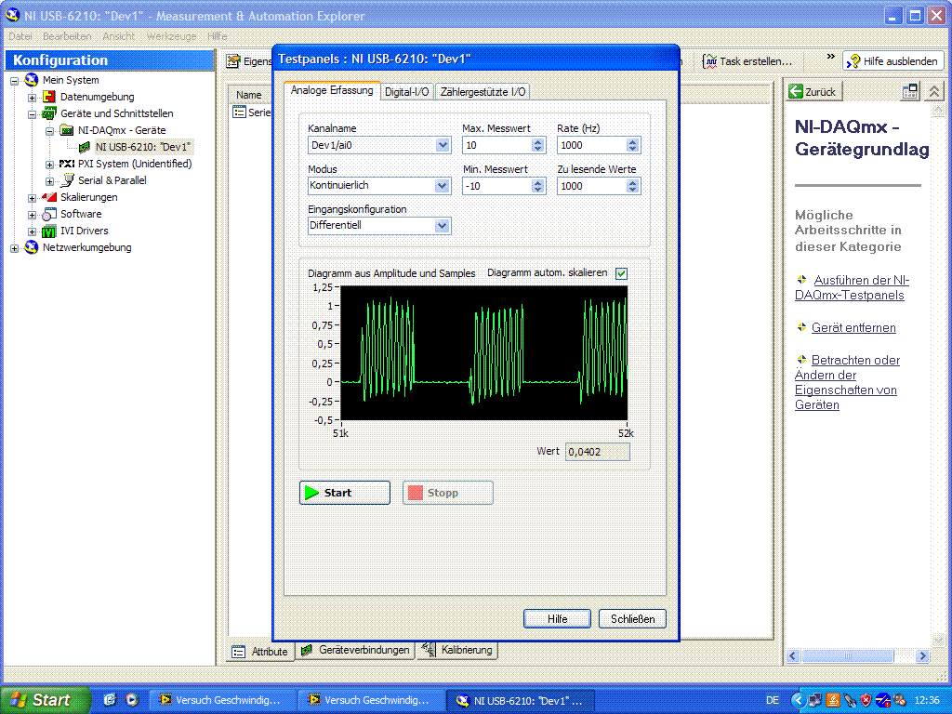This screenshot has width=952, height=714.
Task: Click the Serial & Parallel icon
Action: tap(67, 180)
